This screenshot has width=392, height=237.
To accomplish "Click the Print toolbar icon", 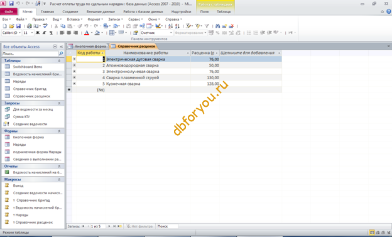I will tap(30, 26).
